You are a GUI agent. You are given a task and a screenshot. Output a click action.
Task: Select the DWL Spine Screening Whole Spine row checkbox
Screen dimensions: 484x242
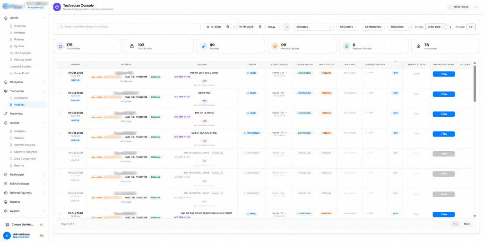click(60, 213)
